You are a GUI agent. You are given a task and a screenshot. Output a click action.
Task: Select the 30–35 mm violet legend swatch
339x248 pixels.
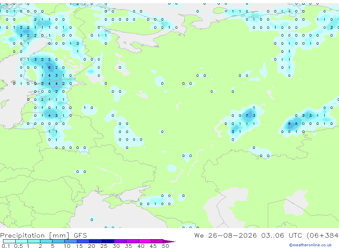coord(120,241)
